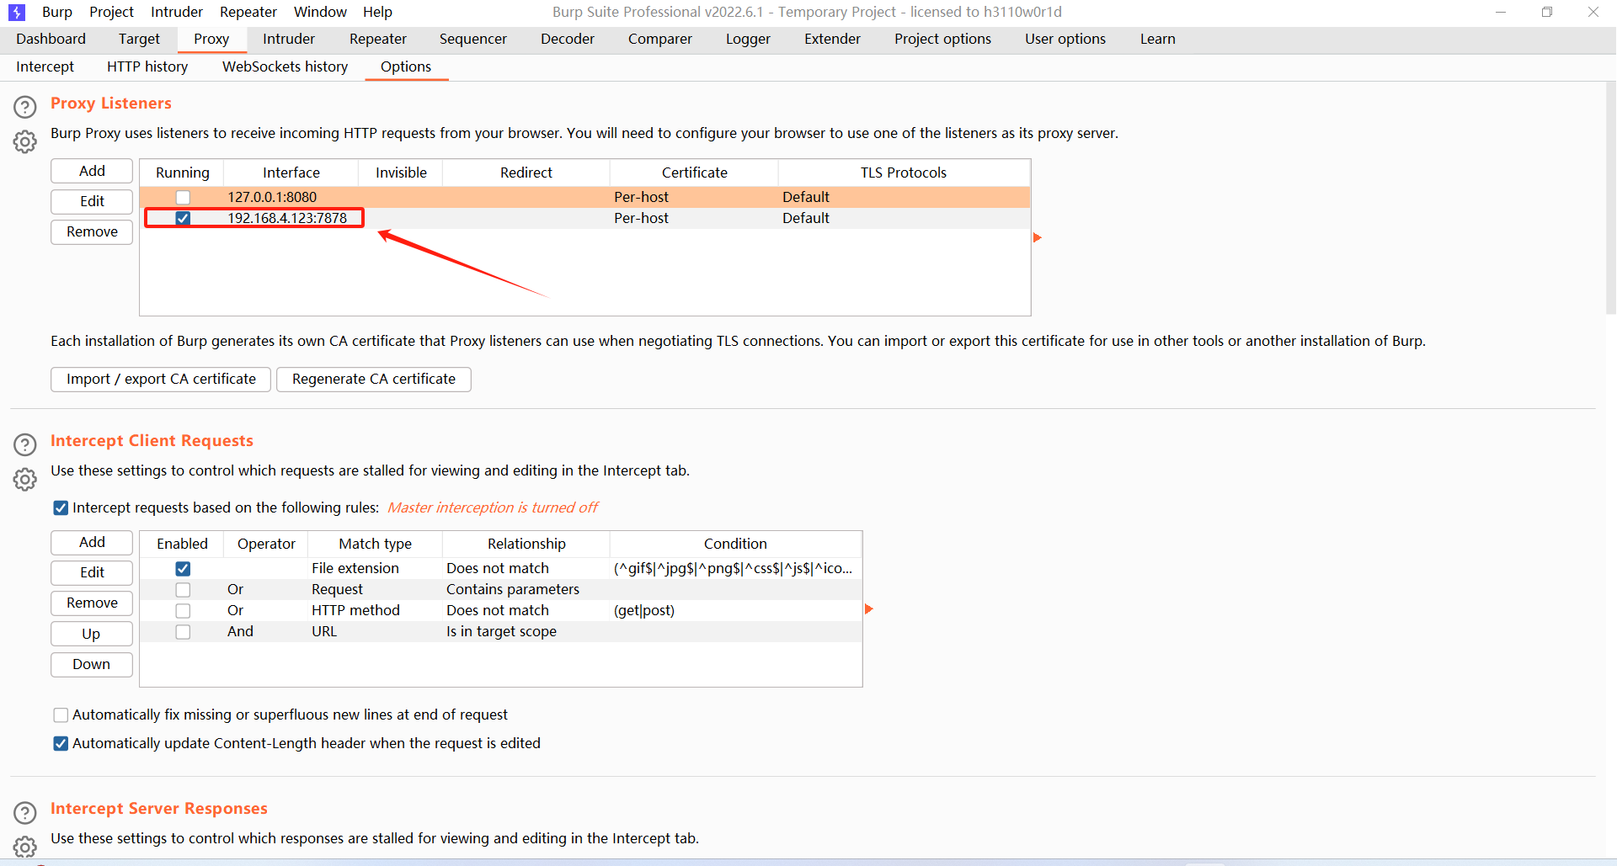
Task: Open the Burp menu
Action: tap(57, 12)
